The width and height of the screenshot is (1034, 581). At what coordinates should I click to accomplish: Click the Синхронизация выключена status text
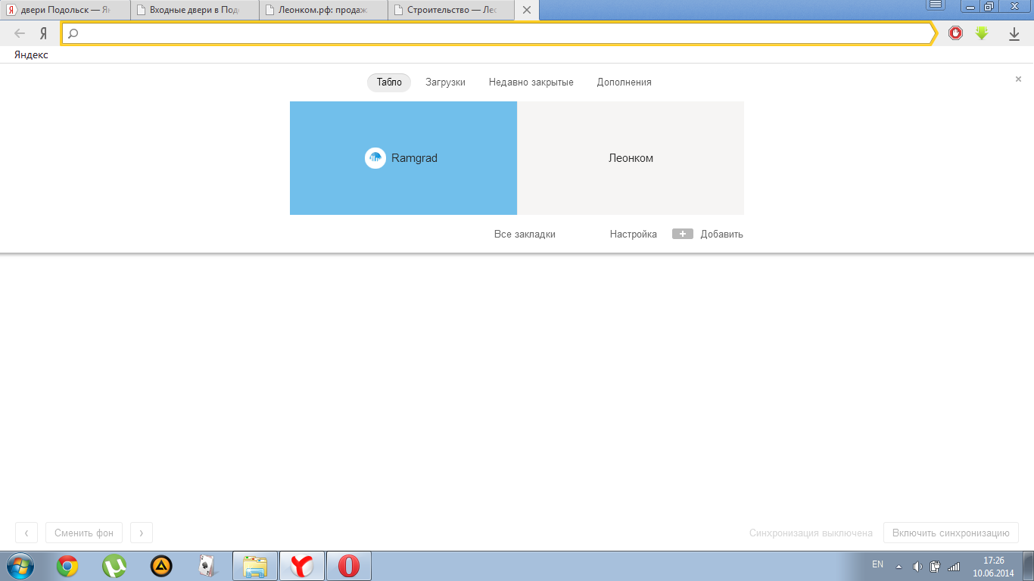click(x=811, y=533)
